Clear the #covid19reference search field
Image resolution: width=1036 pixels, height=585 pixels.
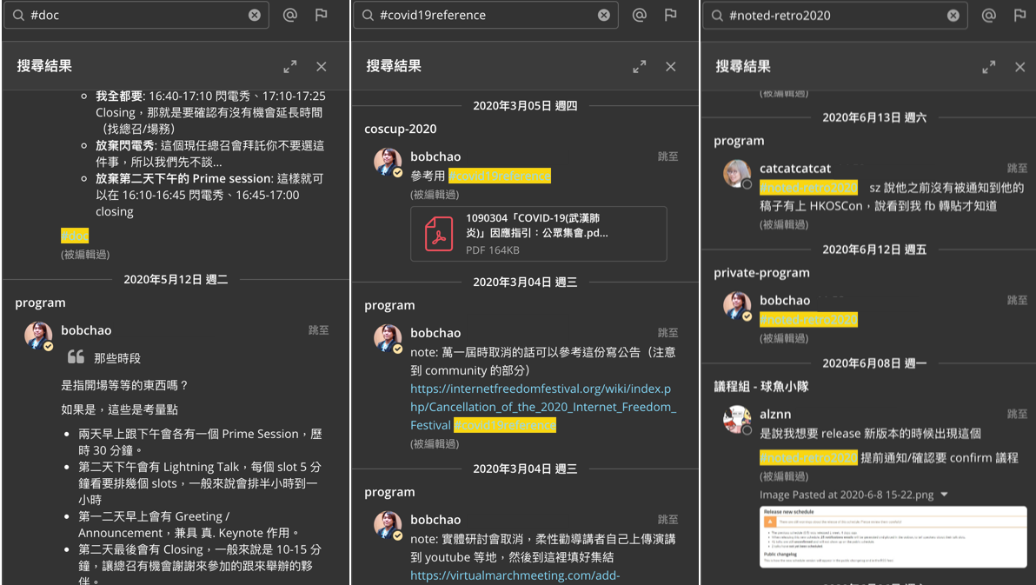tap(604, 15)
